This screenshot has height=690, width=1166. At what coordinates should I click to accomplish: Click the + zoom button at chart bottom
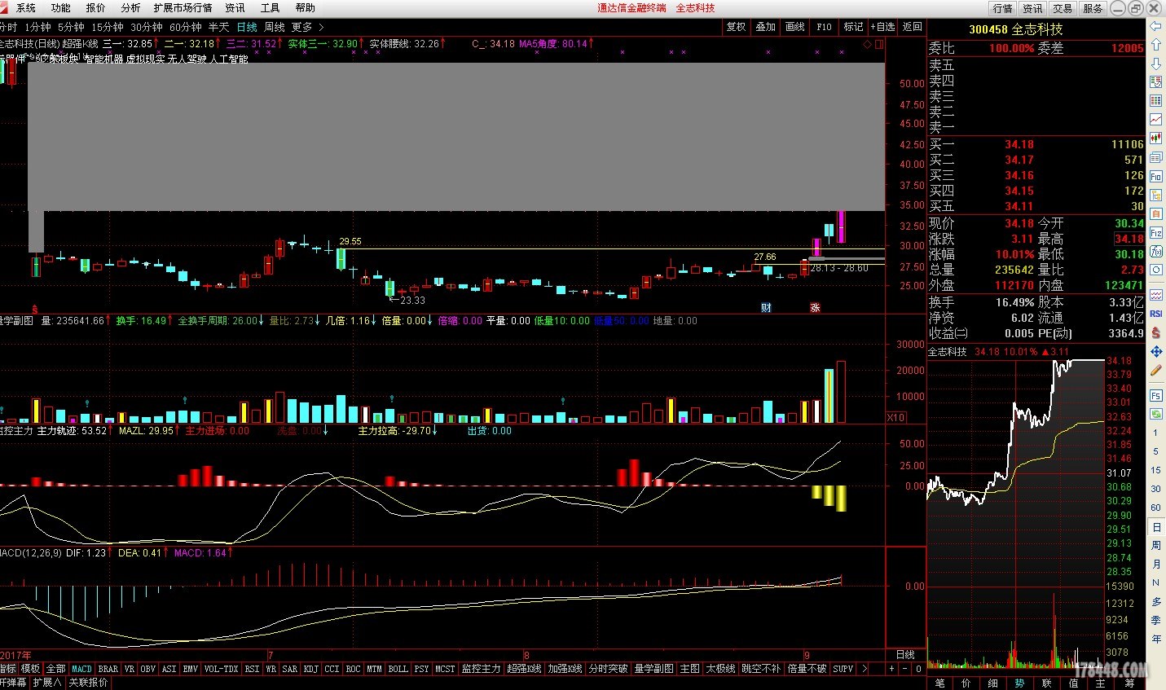coord(891,669)
